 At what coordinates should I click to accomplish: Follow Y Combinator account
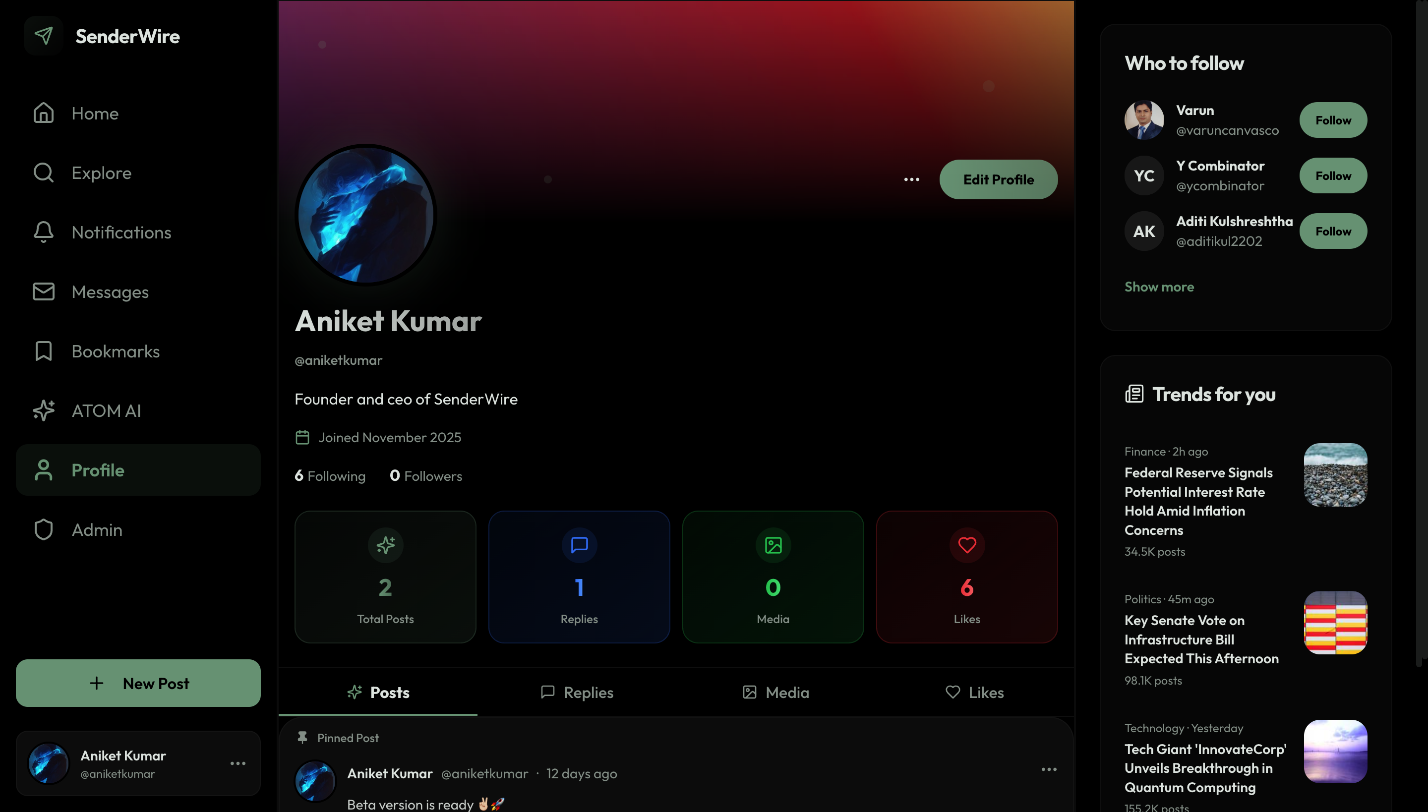(x=1333, y=175)
